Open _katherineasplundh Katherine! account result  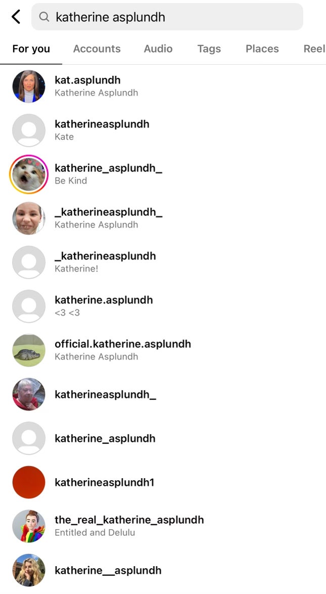pos(163,262)
